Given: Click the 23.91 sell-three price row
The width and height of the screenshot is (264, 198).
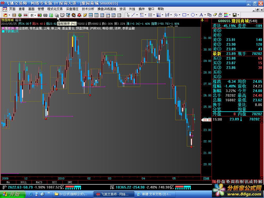Looking at the screenshot, I should pos(237,40).
